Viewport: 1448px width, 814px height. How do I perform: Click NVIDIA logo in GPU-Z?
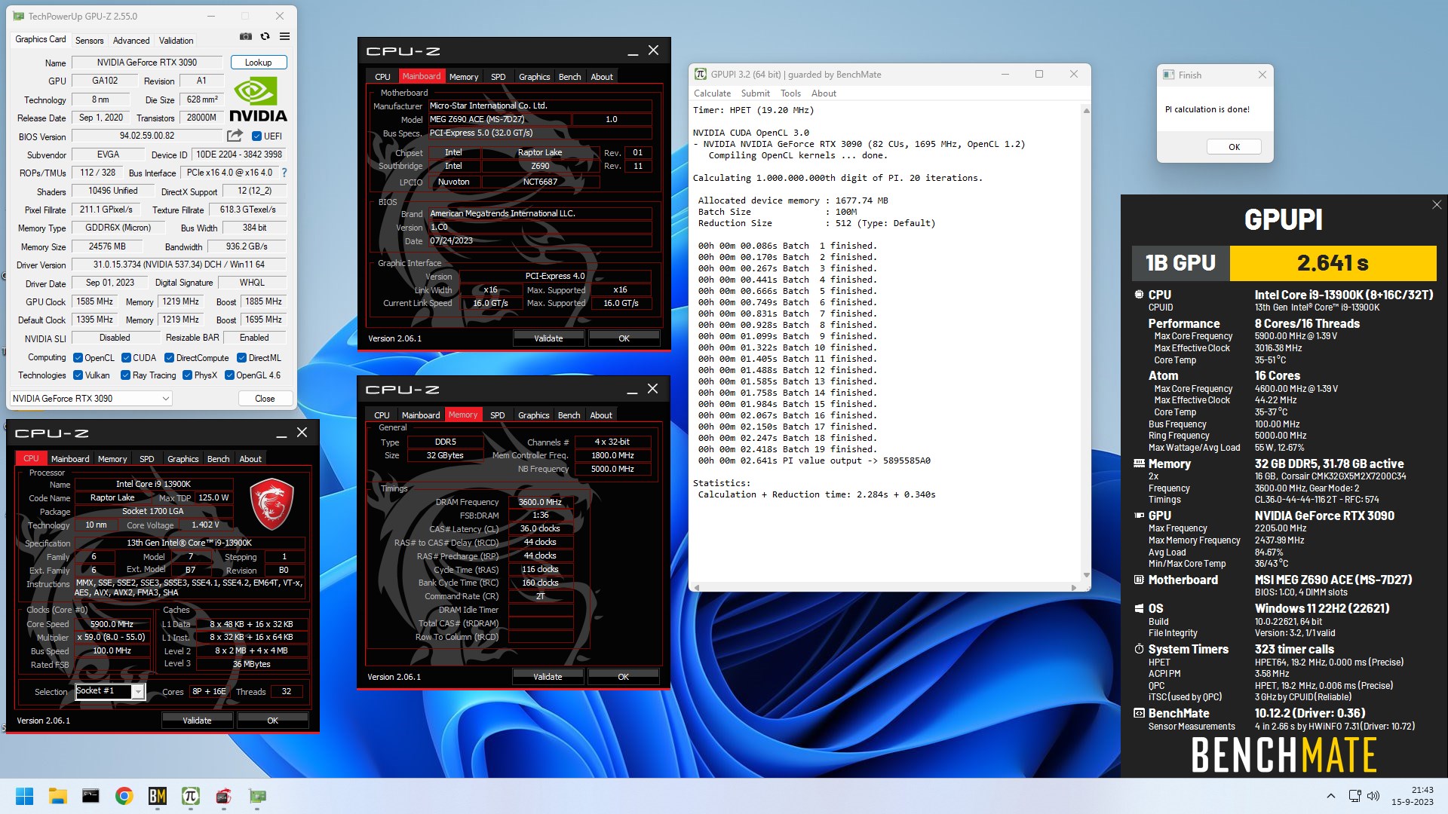(259, 100)
